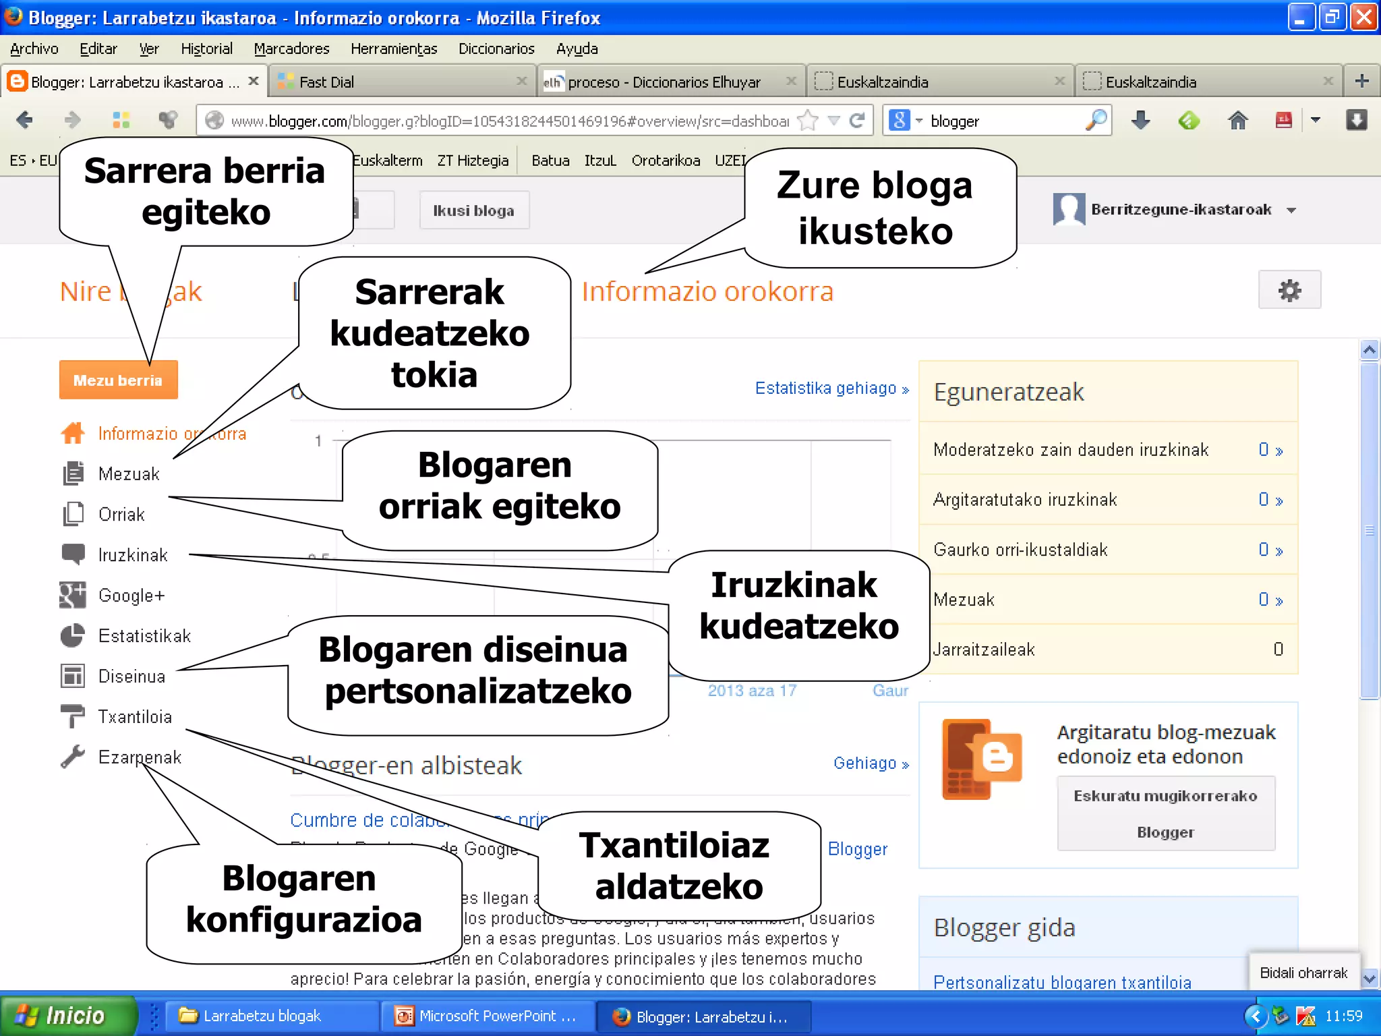Viewport: 1381px width, 1036px height.
Task: Click the forward navigation arrow
Action: tap(71, 120)
